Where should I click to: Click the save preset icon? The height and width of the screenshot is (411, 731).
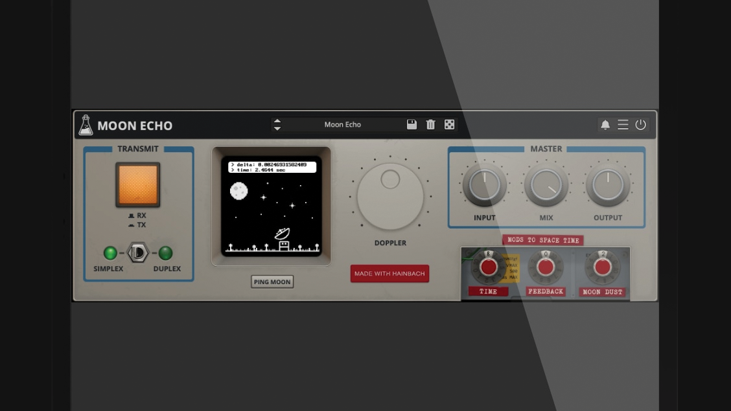click(x=412, y=124)
